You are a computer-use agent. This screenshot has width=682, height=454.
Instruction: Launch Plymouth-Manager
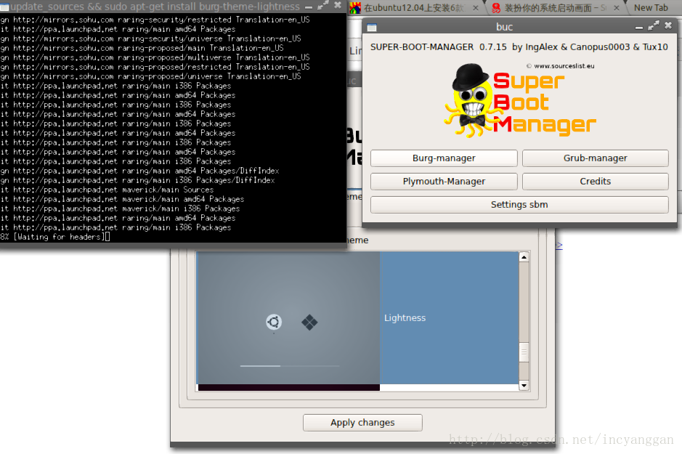(x=444, y=182)
